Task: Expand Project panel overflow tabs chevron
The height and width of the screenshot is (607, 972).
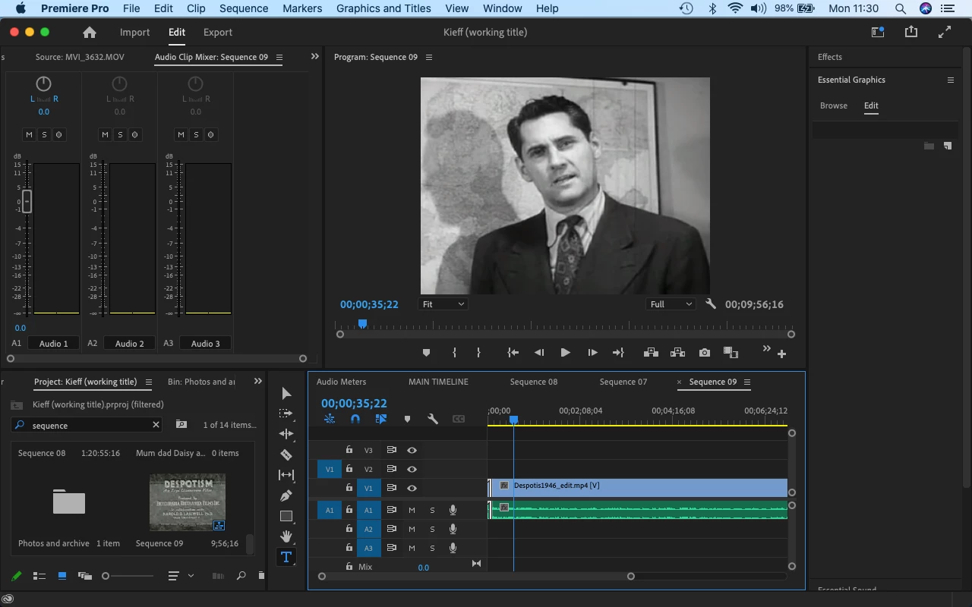Action: 258,382
